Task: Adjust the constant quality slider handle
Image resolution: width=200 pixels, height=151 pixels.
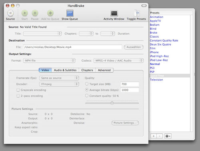Action: [x=112, y=103]
